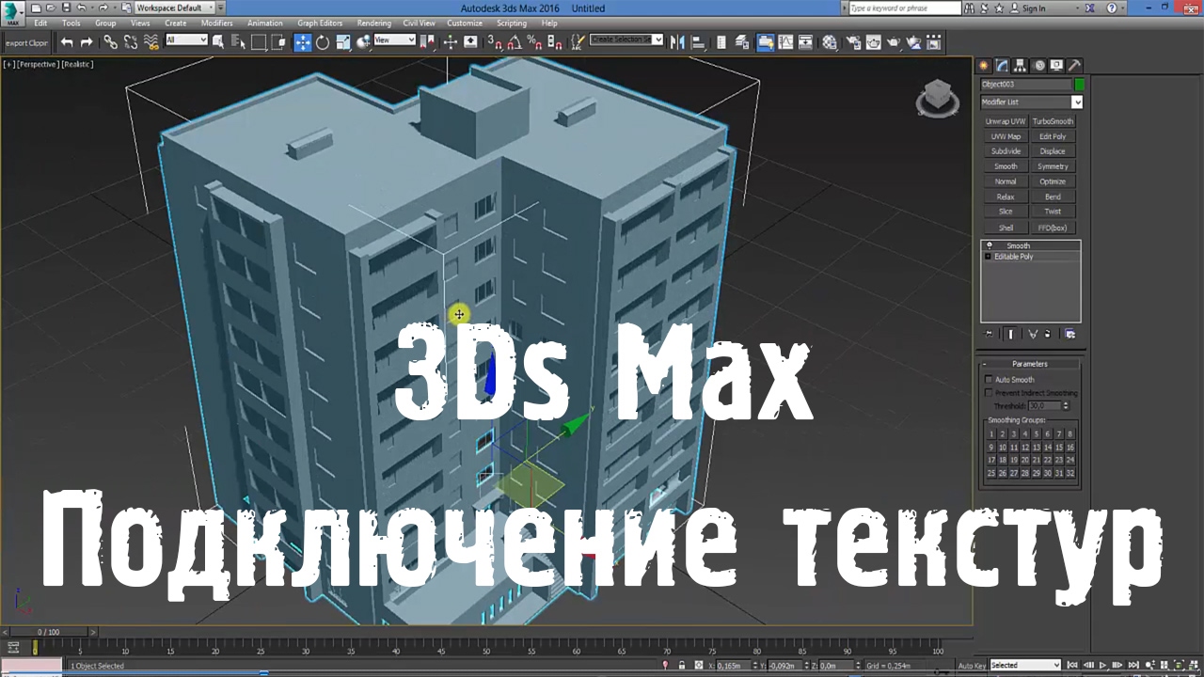The height and width of the screenshot is (677, 1204).
Task: Open Configure Modifier Sets icon
Action: pos(1069,334)
